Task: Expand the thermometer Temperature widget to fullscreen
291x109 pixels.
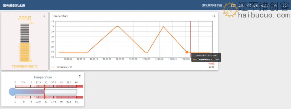Action: tap(80, 76)
